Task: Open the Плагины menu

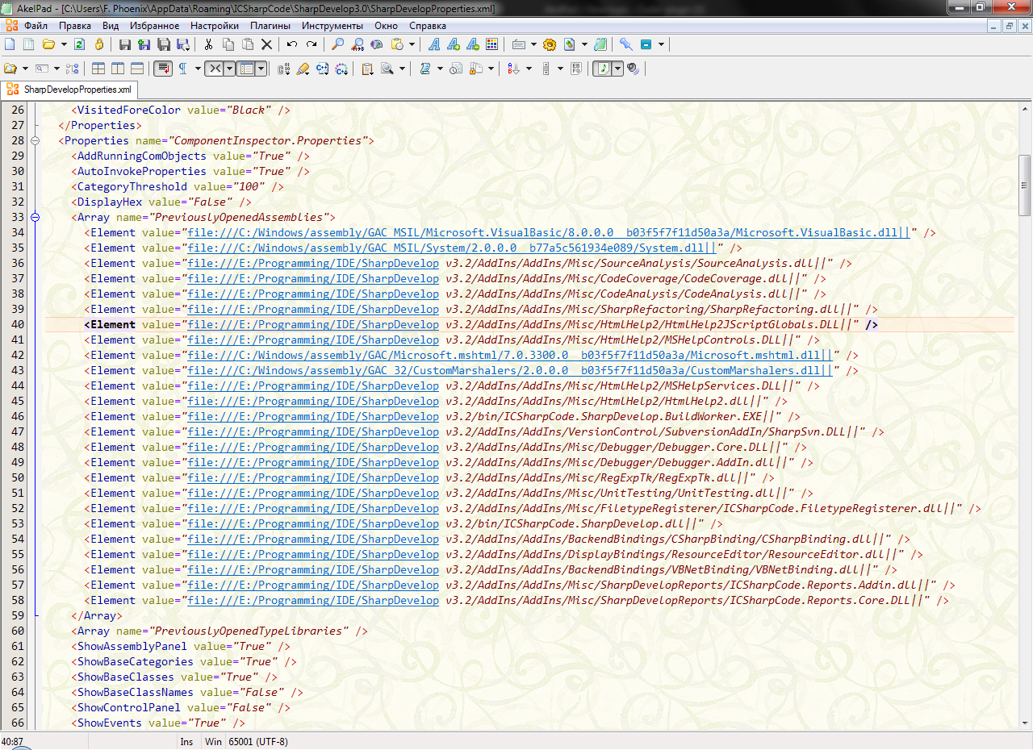Action: (x=270, y=26)
